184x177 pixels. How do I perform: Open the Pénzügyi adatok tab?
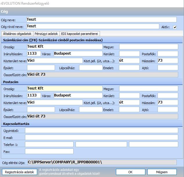[46, 34]
